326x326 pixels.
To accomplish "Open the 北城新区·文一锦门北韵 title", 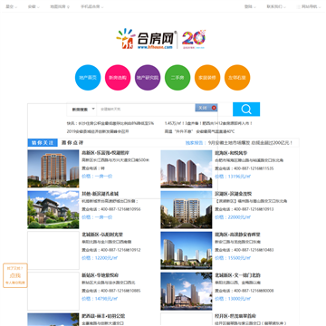I will point(237,275).
